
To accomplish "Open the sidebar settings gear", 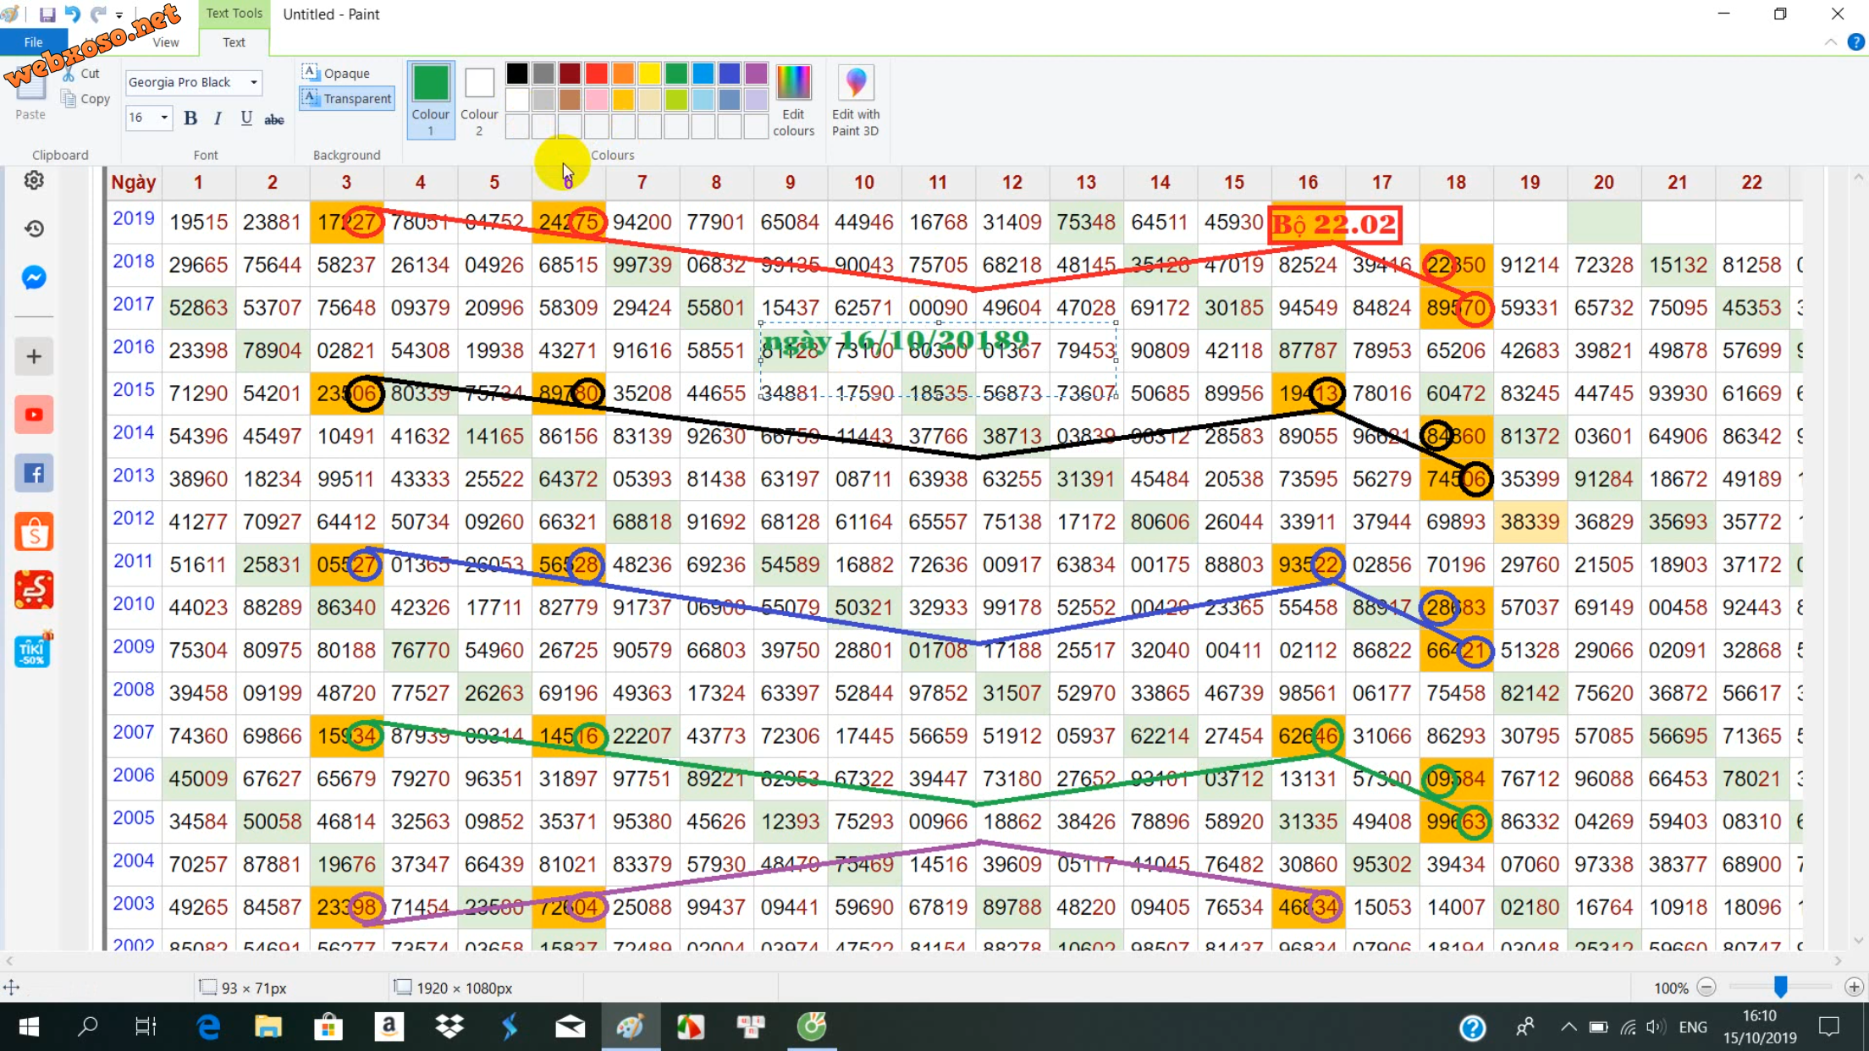I will point(34,180).
